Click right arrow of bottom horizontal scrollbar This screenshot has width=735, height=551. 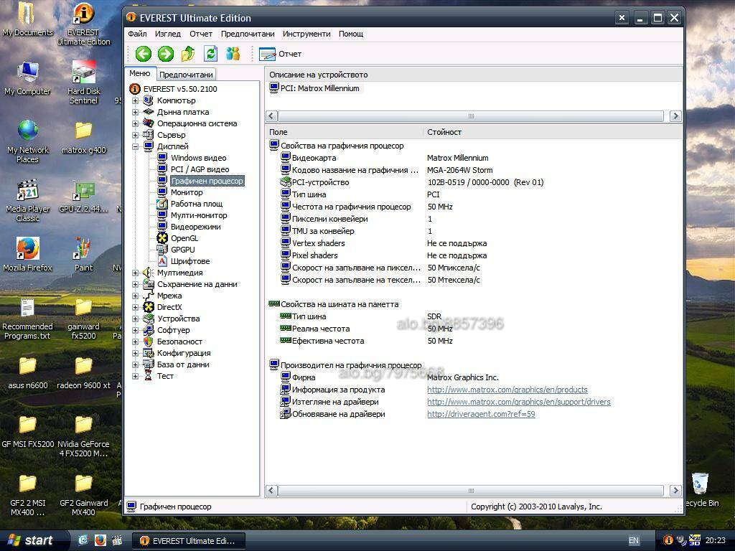click(675, 491)
